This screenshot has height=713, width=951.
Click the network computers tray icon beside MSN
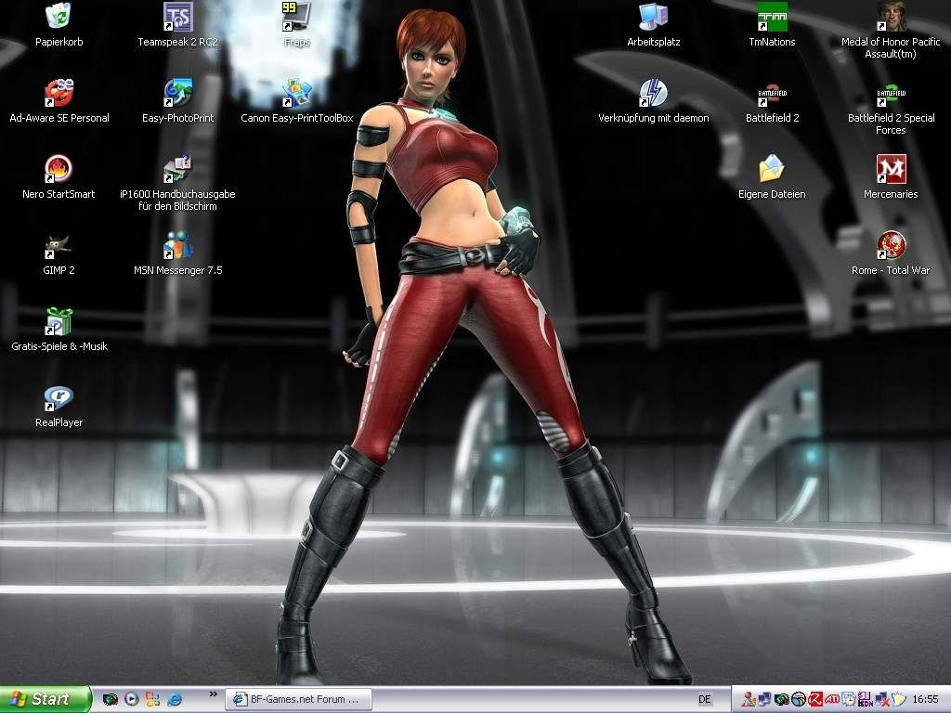pos(765,699)
